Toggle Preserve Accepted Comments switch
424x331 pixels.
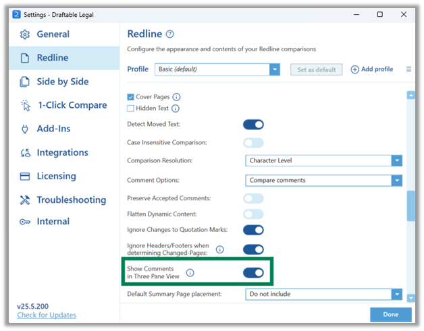tap(253, 198)
